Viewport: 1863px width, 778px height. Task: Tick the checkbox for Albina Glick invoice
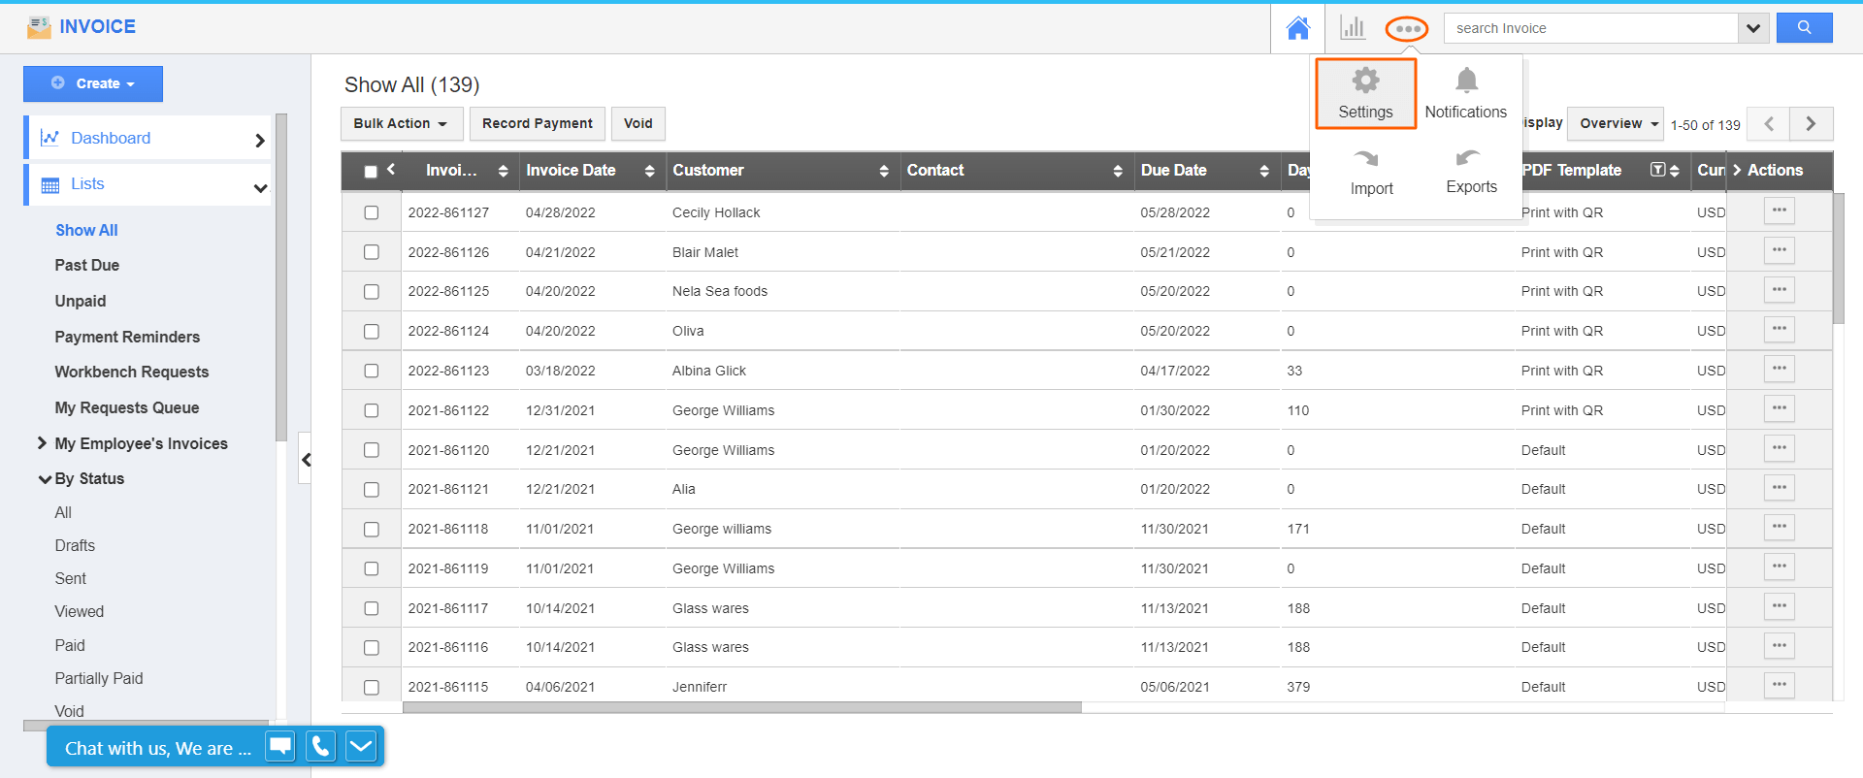pos(372,371)
